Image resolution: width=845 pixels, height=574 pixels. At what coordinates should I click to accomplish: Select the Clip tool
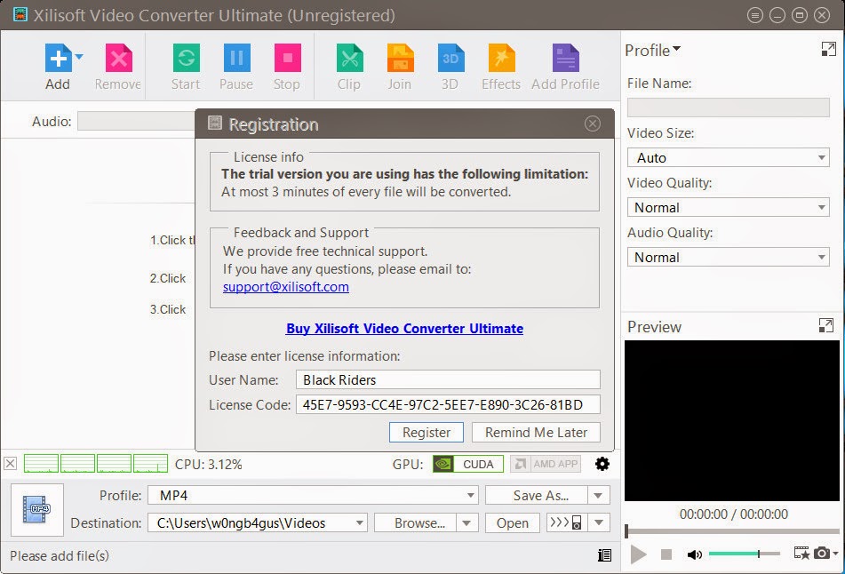click(x=348, y=59)
